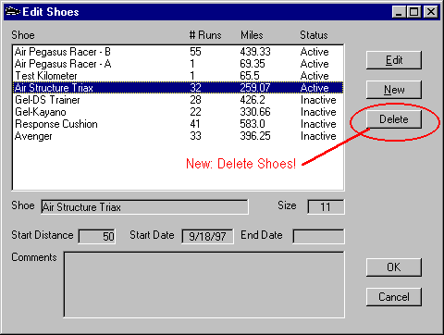This screenshot has height=335, width=444.
Task: Click the empty End Date field
Action: (318, 237)
